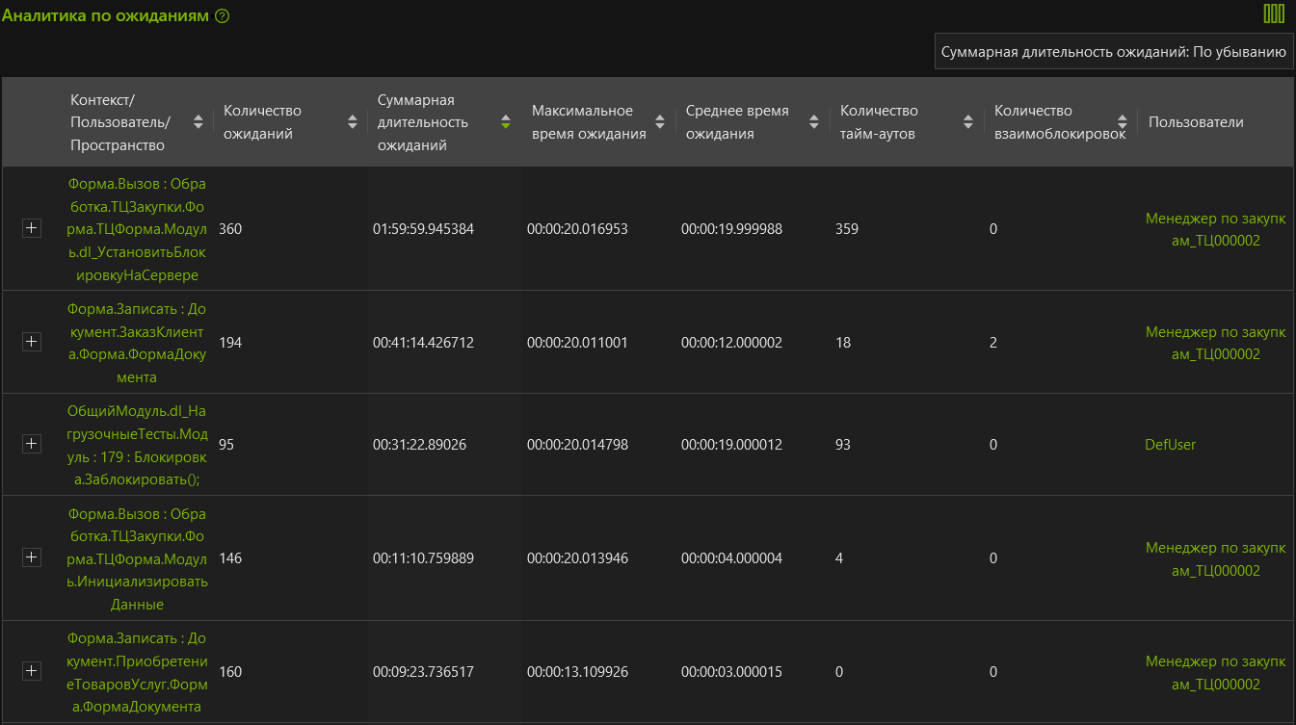Expand the dl_УстановитьБлокировкуНаСервере row

[x=32, y=228]
